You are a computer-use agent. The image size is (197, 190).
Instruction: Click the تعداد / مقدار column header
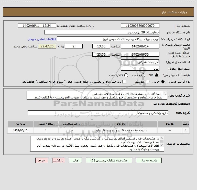(x=46, y=124)
